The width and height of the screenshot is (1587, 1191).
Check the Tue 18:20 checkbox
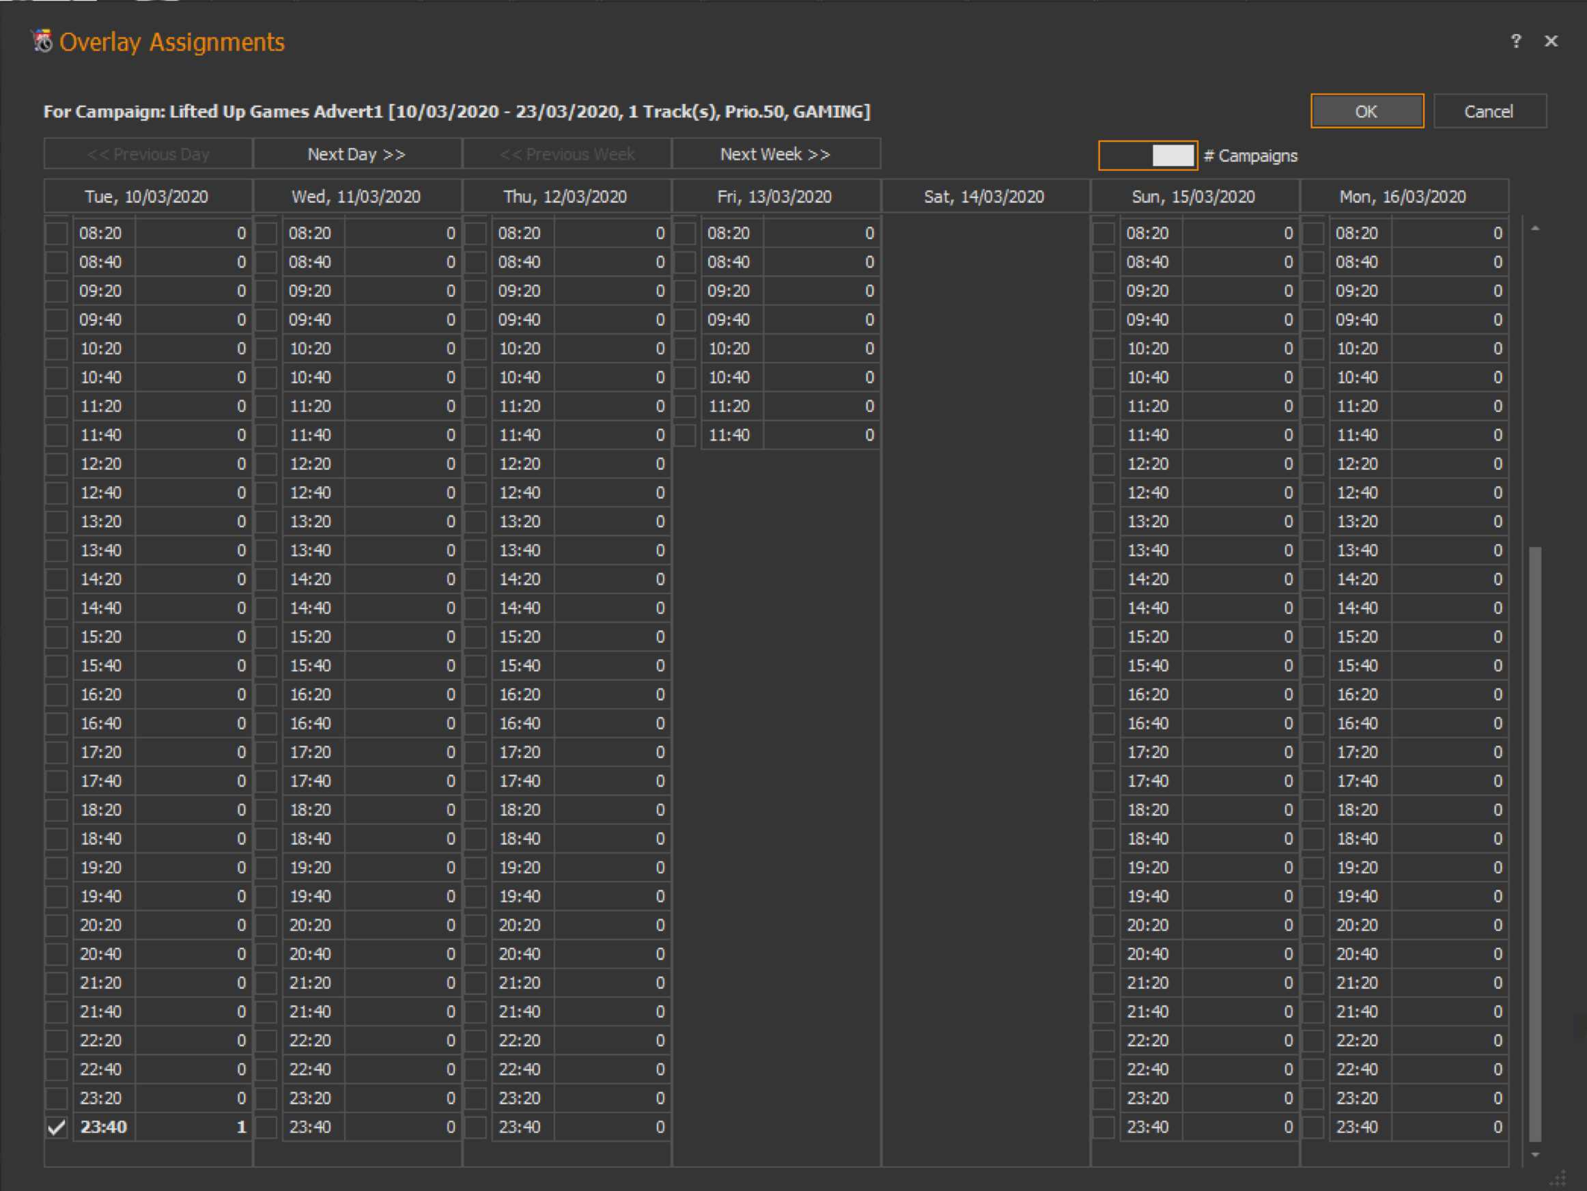pos(57,810)
